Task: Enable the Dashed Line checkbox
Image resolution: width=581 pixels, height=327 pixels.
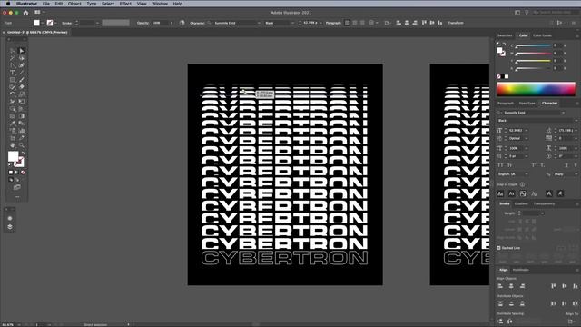Action: pos(498,248)
